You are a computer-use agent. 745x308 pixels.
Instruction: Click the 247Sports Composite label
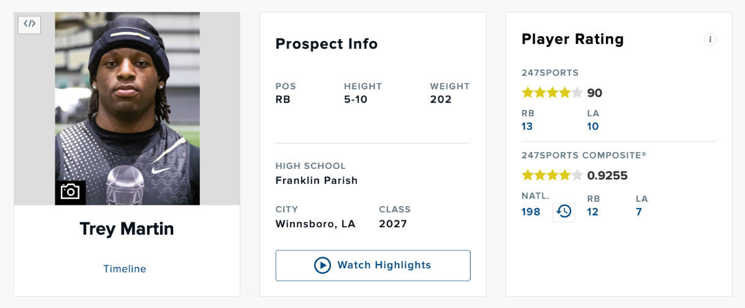pyautogui.click(x=584, y=155)
